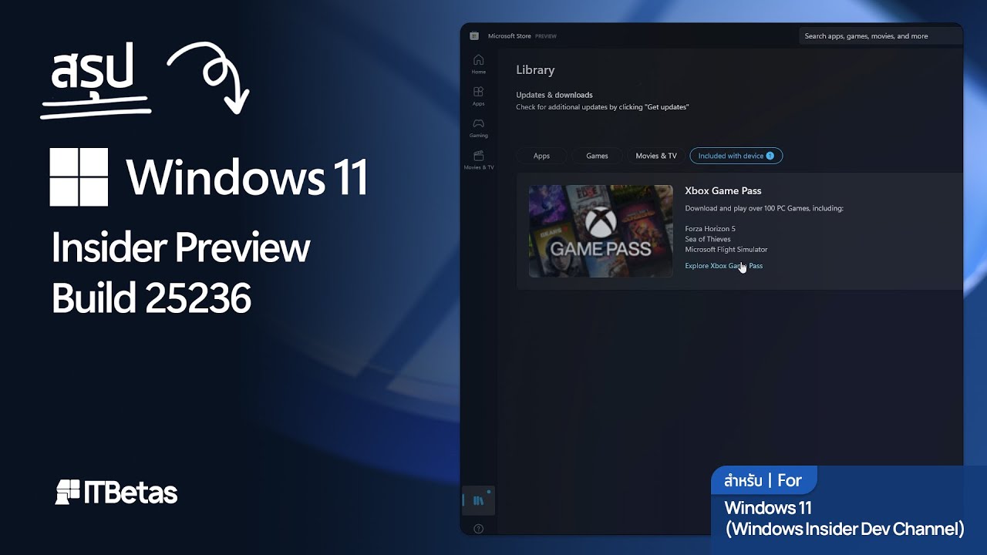Image resolution: width=987 pixels, height=555 pixels.
Task: Open Apps section in Store sidebar
Action: [x=478, y=96]
